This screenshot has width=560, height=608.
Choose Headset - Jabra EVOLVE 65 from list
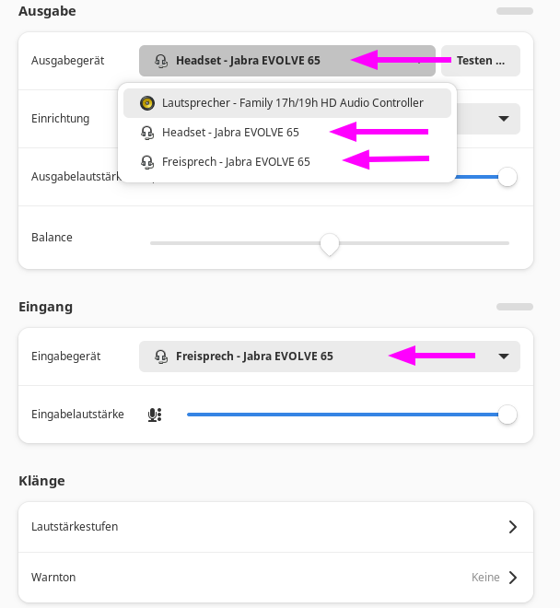(x=287, y=133)
